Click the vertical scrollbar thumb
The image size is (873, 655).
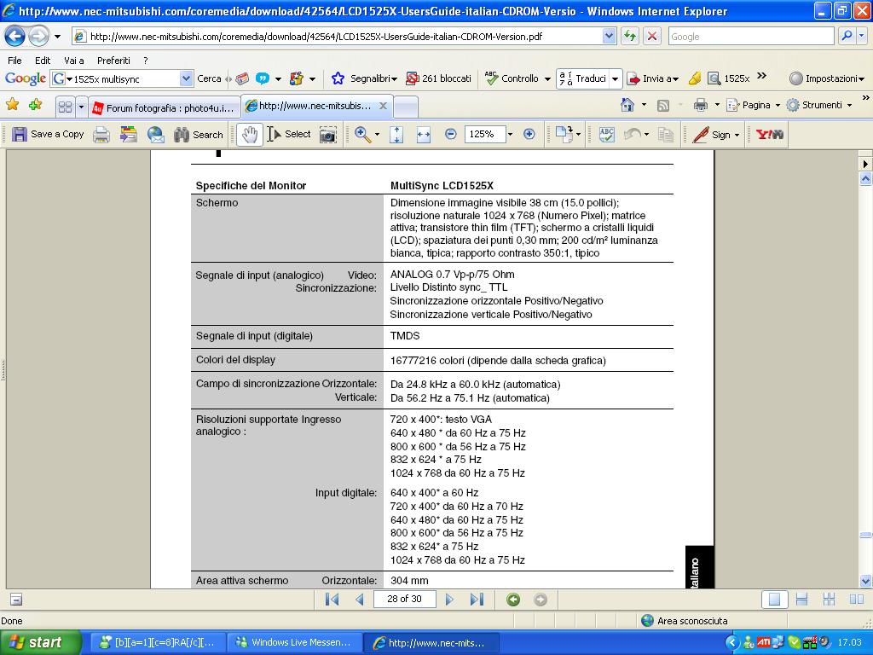point(865,536)
